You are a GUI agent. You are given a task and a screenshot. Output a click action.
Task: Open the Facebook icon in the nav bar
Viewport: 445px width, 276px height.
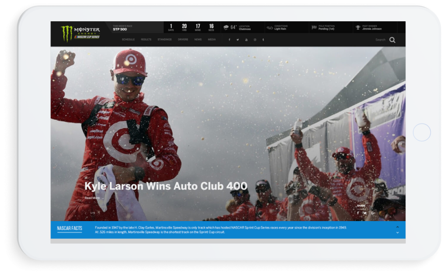(229, 40)
